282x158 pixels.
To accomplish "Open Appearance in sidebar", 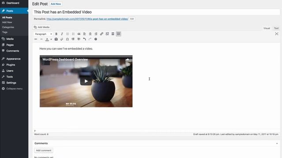I will 14,59.
